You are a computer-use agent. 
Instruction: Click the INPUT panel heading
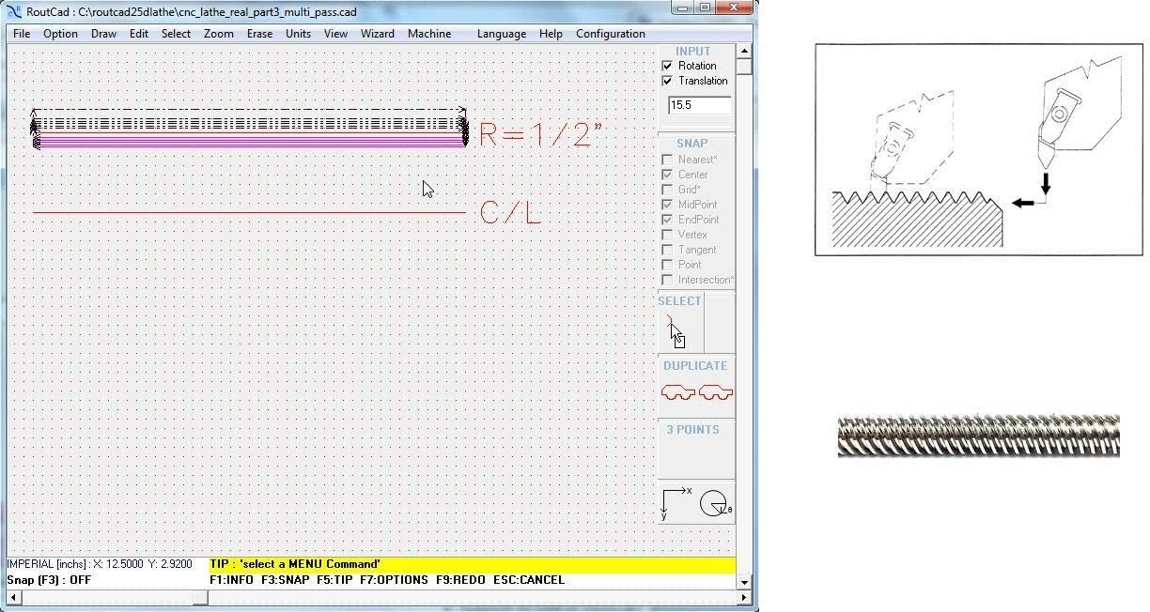[693, 52]
